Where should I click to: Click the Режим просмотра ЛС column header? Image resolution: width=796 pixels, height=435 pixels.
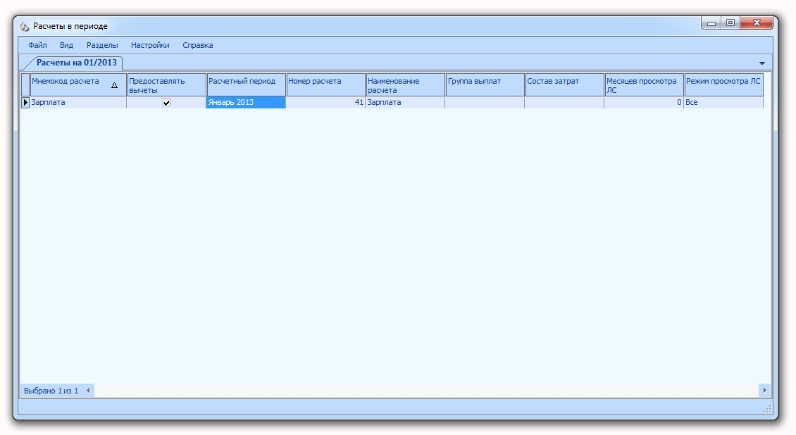coord(724,84)
